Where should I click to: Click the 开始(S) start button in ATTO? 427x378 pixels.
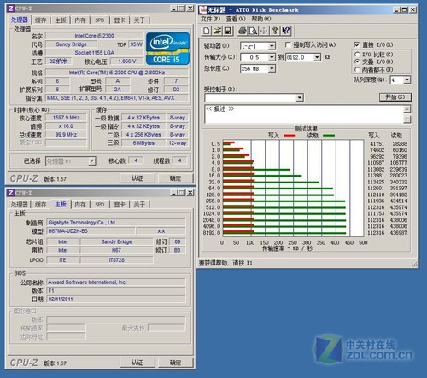click(395, 97)
